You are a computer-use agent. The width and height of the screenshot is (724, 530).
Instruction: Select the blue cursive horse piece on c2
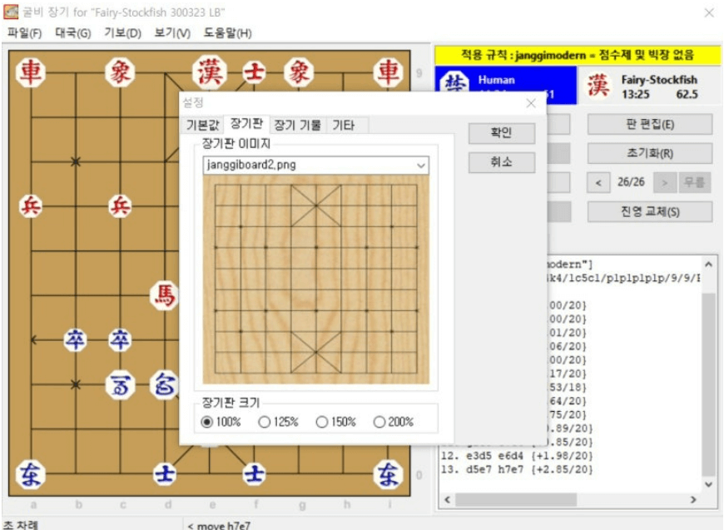[x=120, y=384]
